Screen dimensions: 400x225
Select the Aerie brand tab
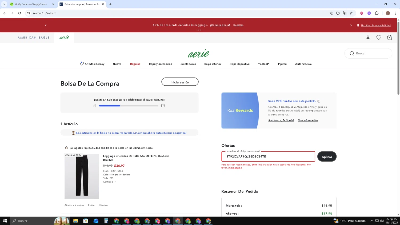[64, 38]
